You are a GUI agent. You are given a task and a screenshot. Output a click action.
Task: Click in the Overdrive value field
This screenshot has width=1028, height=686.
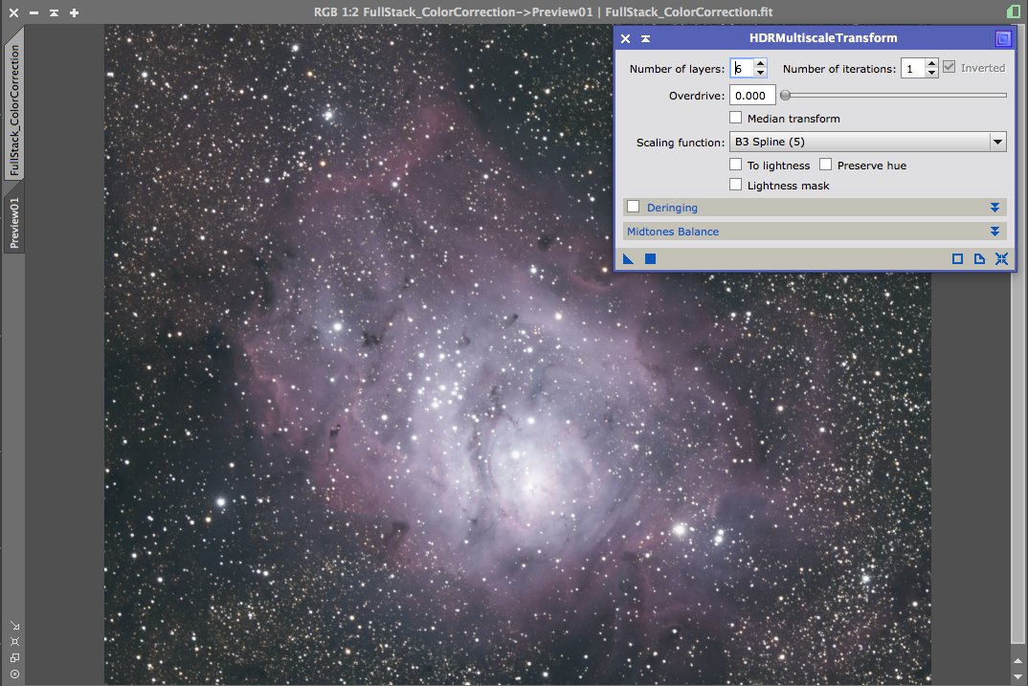pyautogui.click(x=752, y=96)
